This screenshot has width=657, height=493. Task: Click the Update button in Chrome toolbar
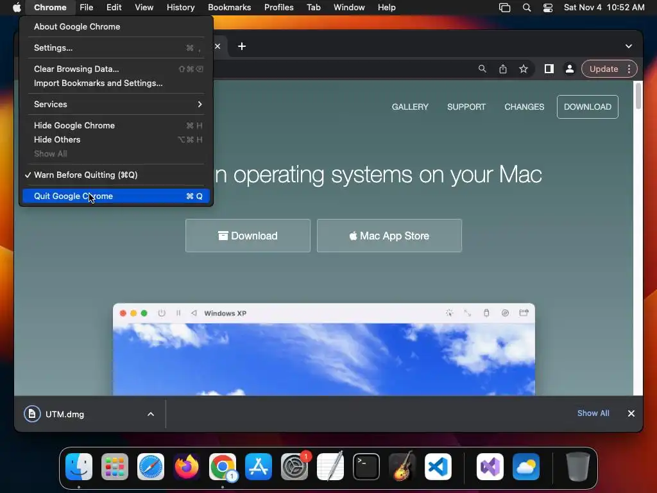point(604,69)
